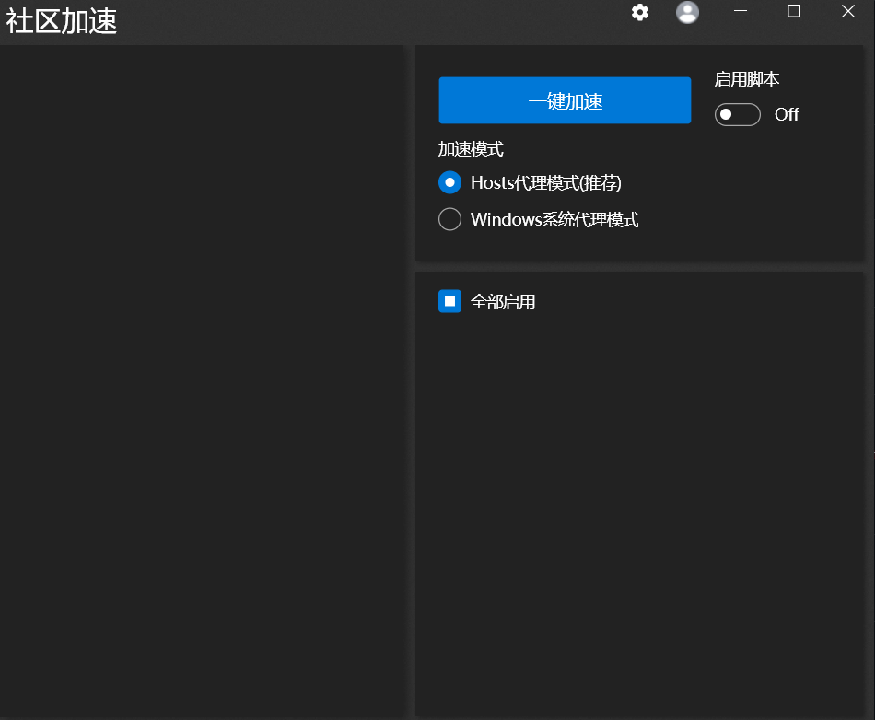Choose Windows系统代理模式 proxy mode
This screenshot has height=720, width=875.
click(449, 218)
